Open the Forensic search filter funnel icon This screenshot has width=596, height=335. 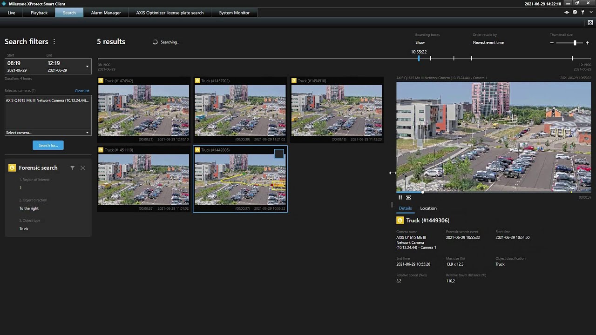[x=72, y=168]
